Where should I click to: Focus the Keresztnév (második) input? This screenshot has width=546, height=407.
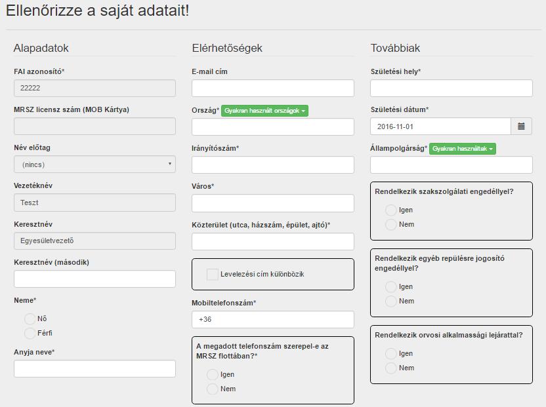(x=94, y=279)
